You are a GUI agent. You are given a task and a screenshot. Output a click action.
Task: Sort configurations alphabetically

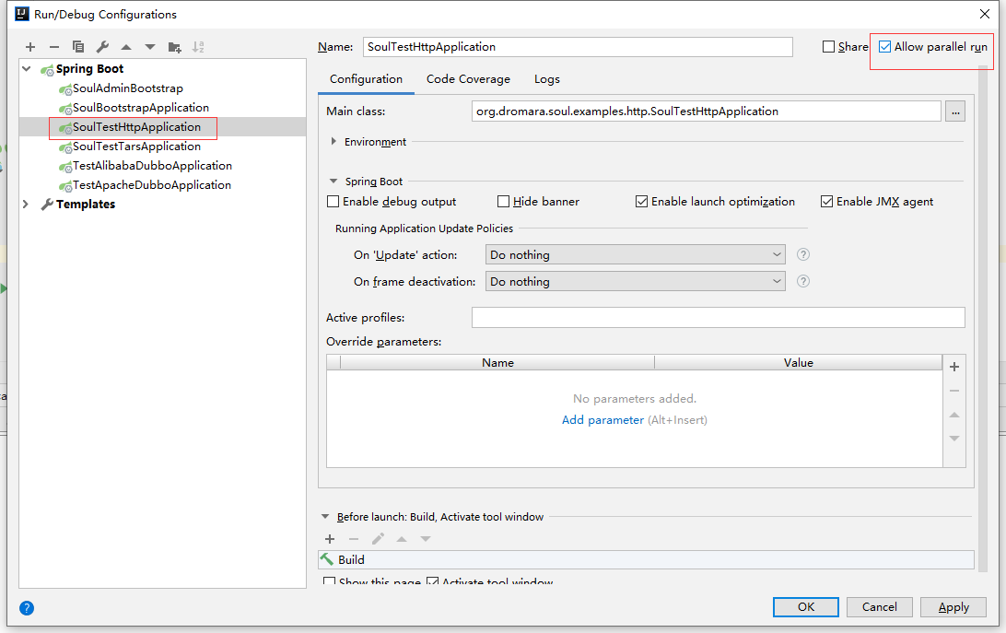pos(198,47)
